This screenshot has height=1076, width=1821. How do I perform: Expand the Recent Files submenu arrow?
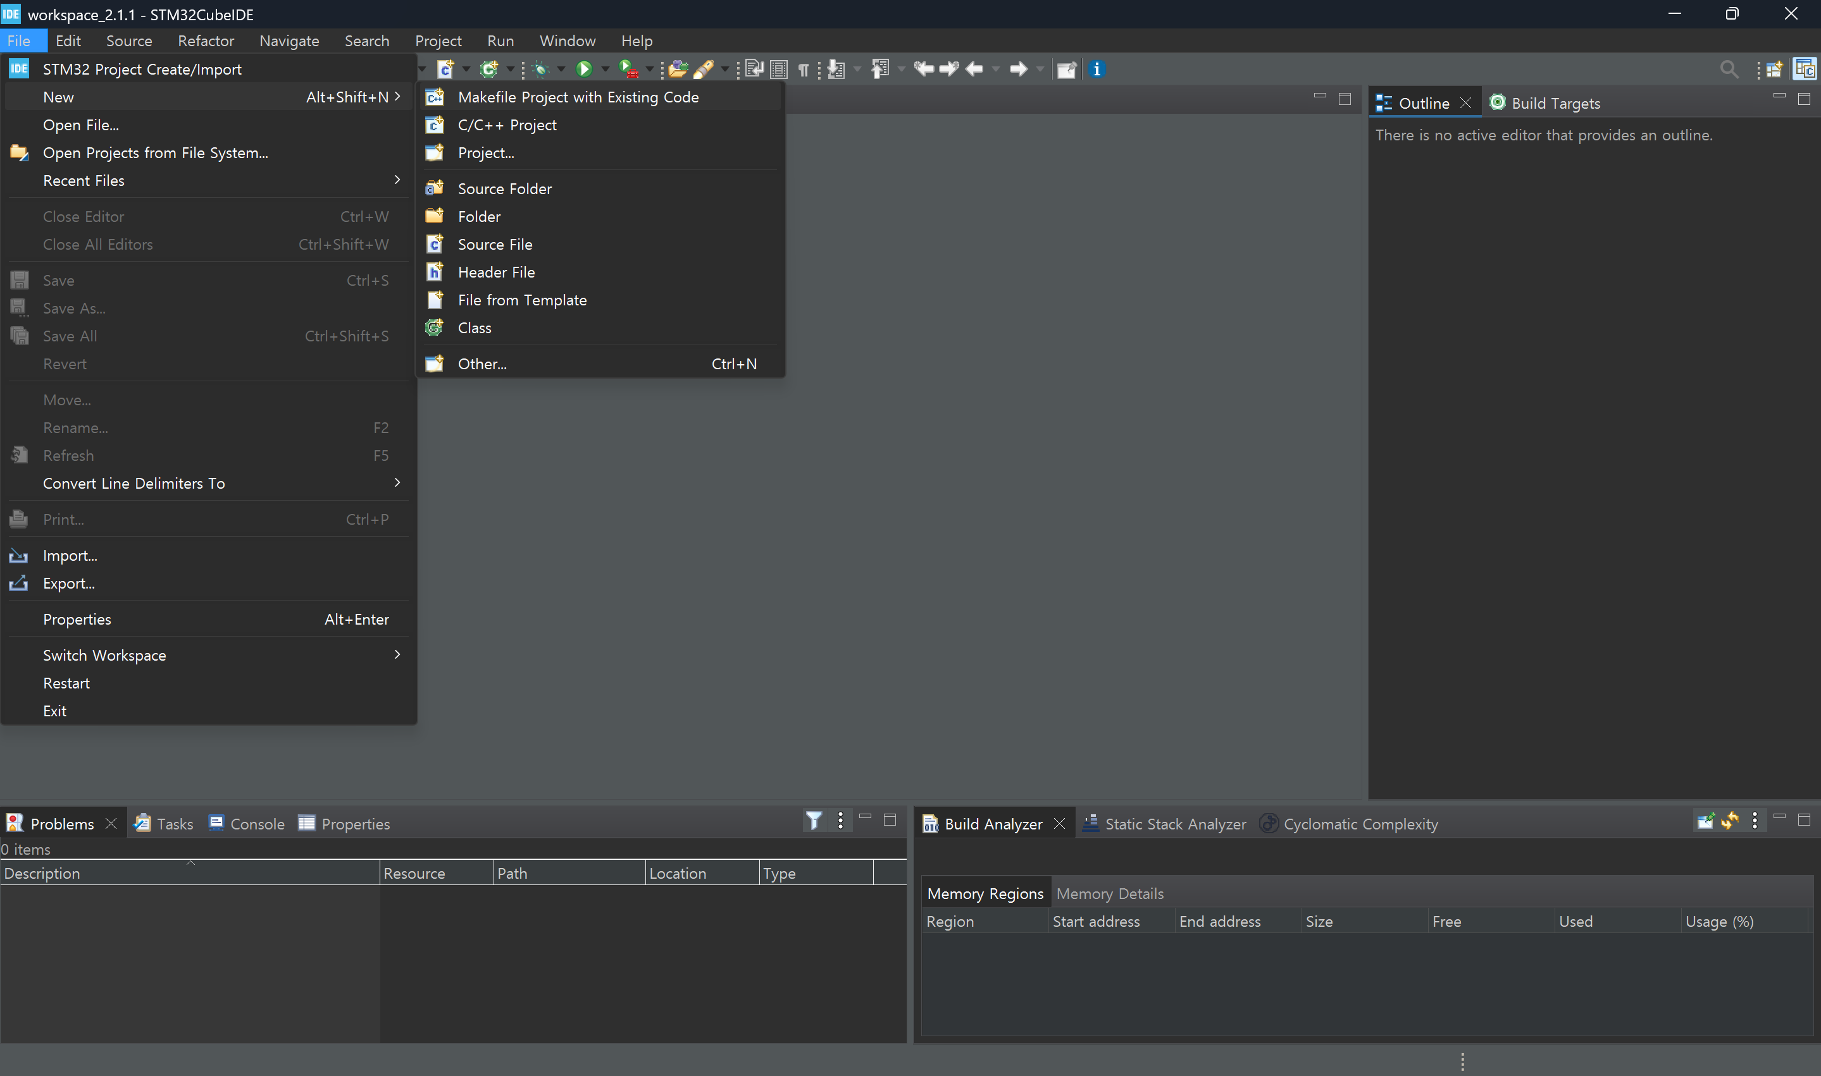[397, 179]
